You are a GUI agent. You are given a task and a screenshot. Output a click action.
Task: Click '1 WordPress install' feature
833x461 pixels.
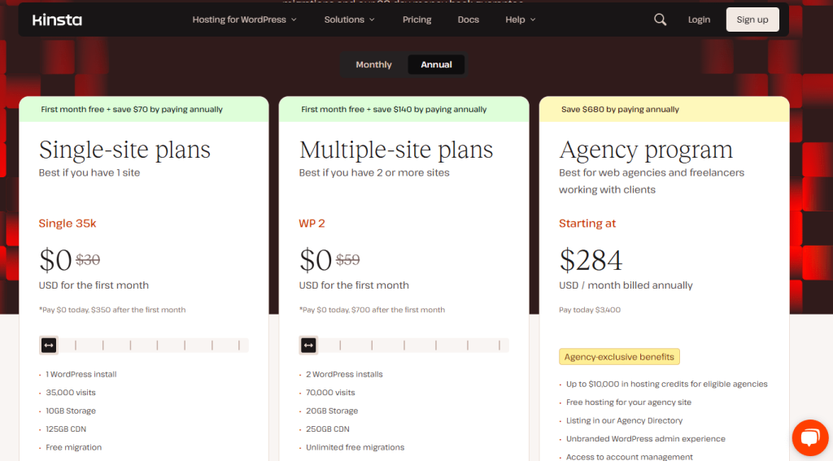[81, 375]
